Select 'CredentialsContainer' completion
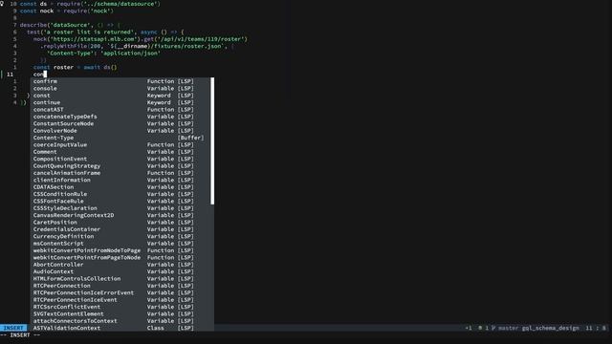Viewport: 612px width, 344px height. coord(122,229)
